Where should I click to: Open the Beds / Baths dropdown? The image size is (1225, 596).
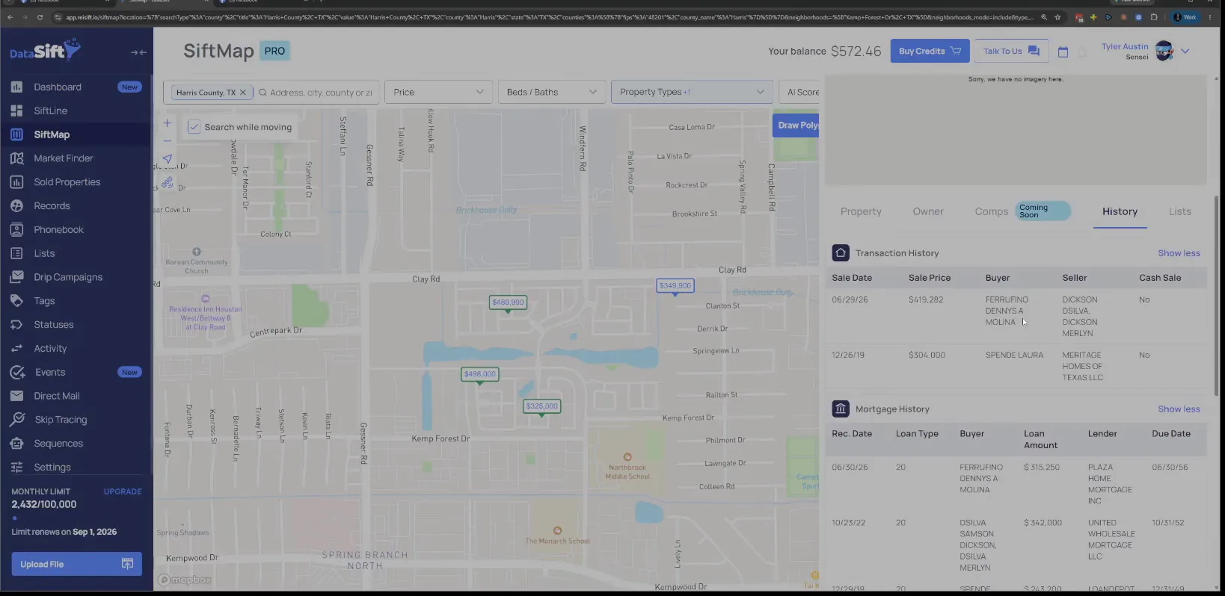coord(552,92)
